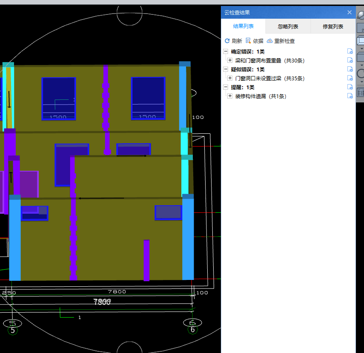Expand the 梁和门窗洞布置重叠 item
Image resolution: width=364 pixels, height=353 pixels.
230,60
